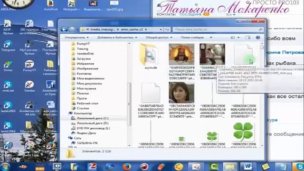
Task: Open AutoPost desktop shortcut
Action: point(51,5)
